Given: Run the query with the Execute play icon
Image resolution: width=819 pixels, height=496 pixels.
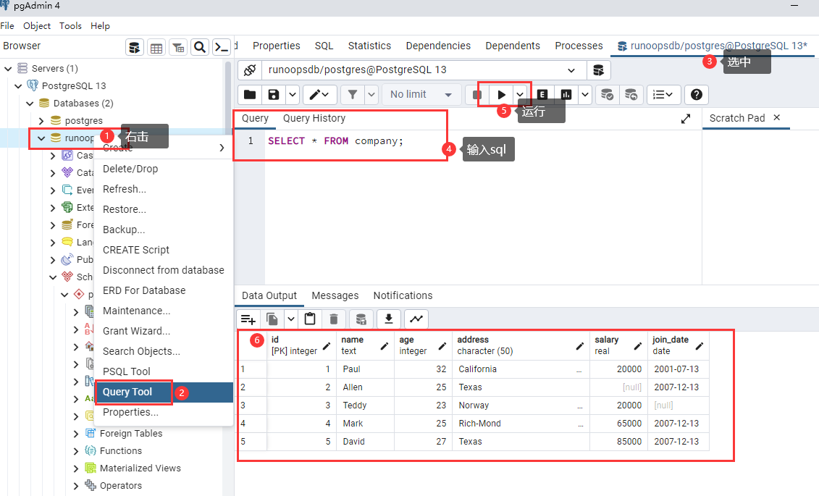Looking at the screenshot, I should [x=501, y=94].
